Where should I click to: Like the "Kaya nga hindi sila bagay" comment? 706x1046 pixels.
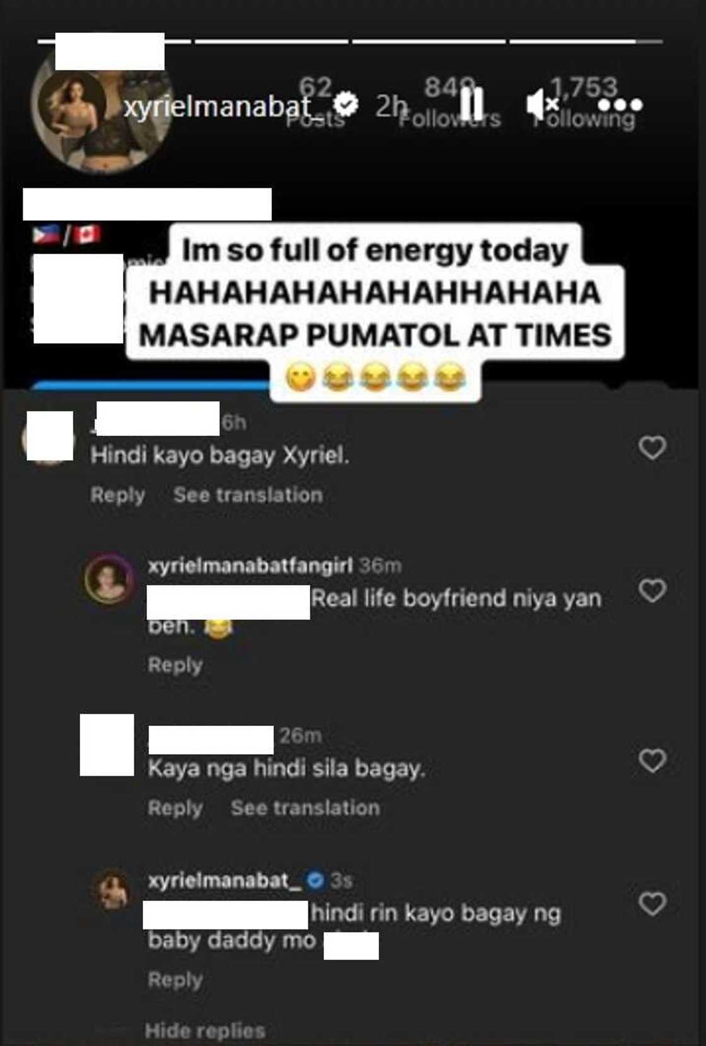click(652, 761)
